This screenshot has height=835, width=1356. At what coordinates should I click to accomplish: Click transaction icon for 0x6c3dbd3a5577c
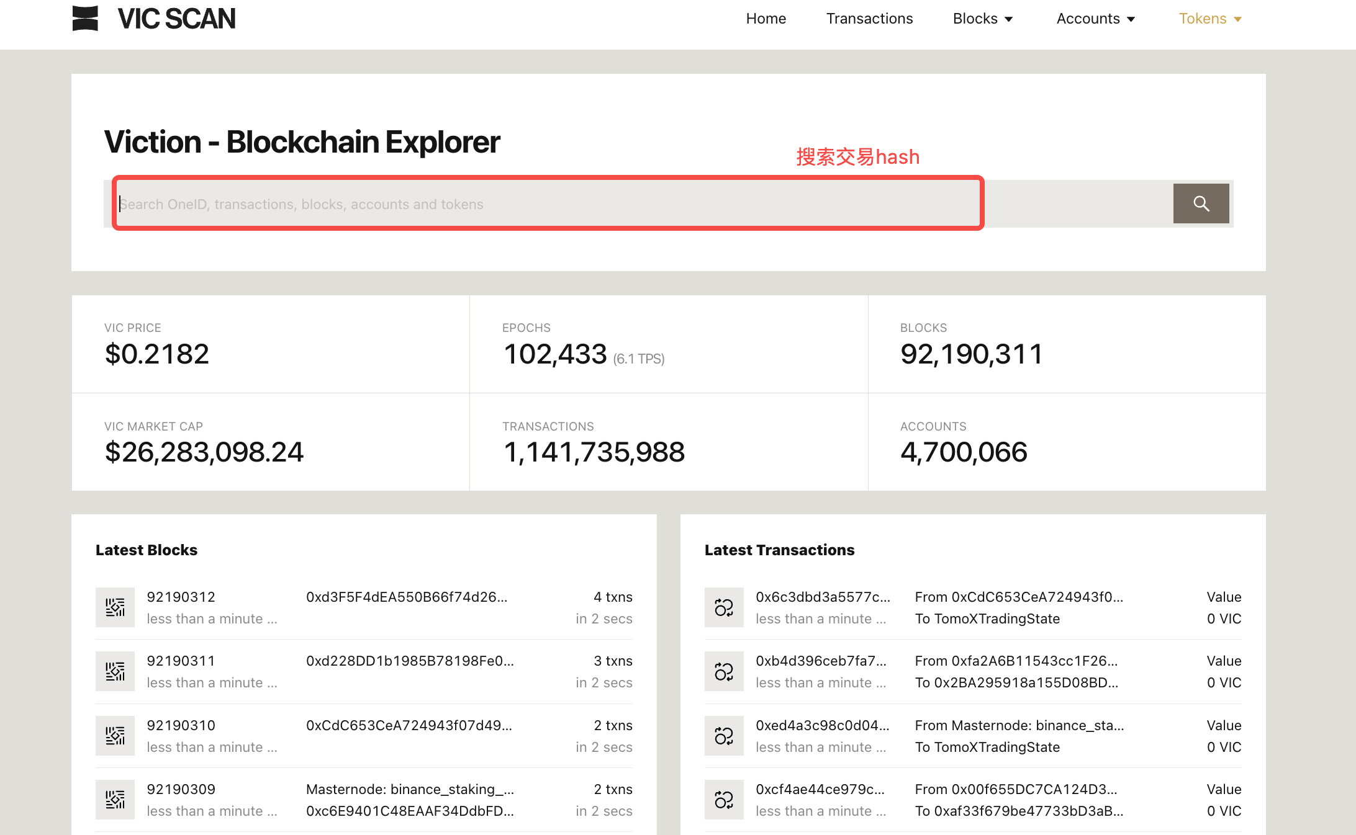tap(724, 607)
